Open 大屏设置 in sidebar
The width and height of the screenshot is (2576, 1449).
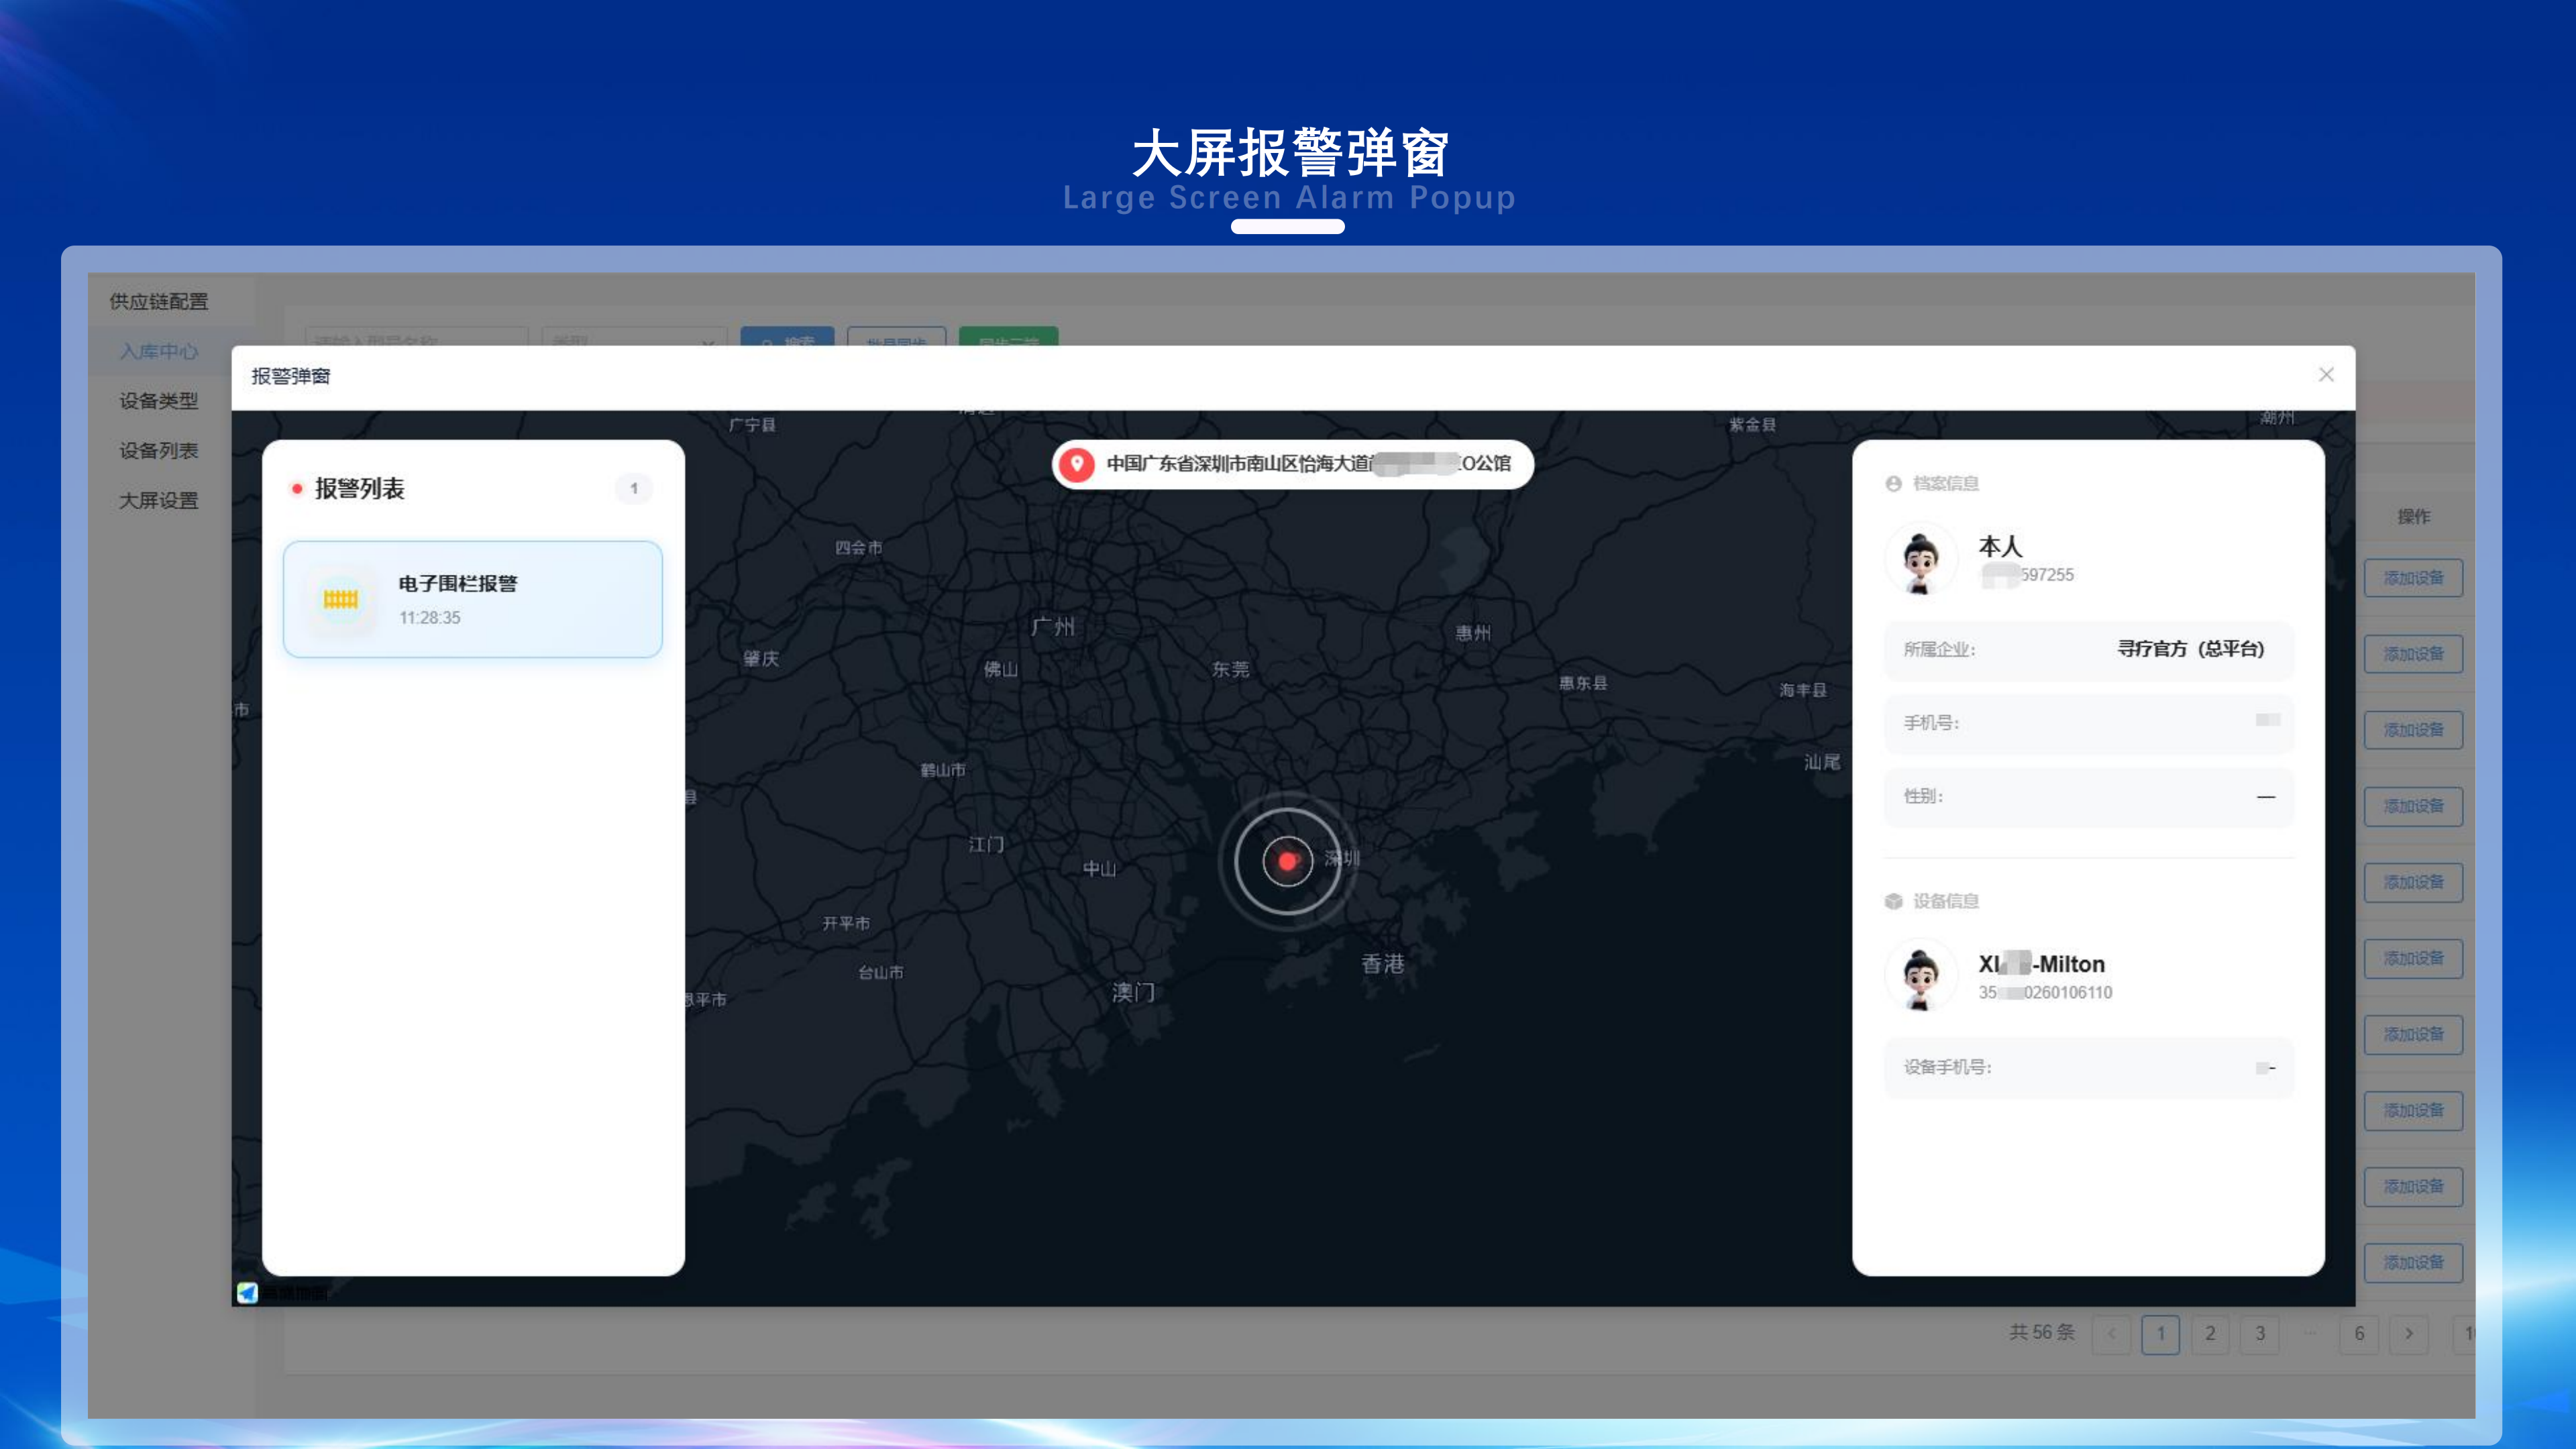pyautogui.click(x=158, y=501)
